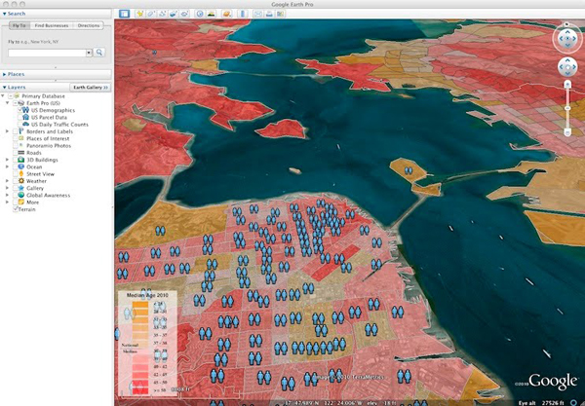
Task: Toggle the sidebar visibility toolbar button
Action: (x=124, y=14)
